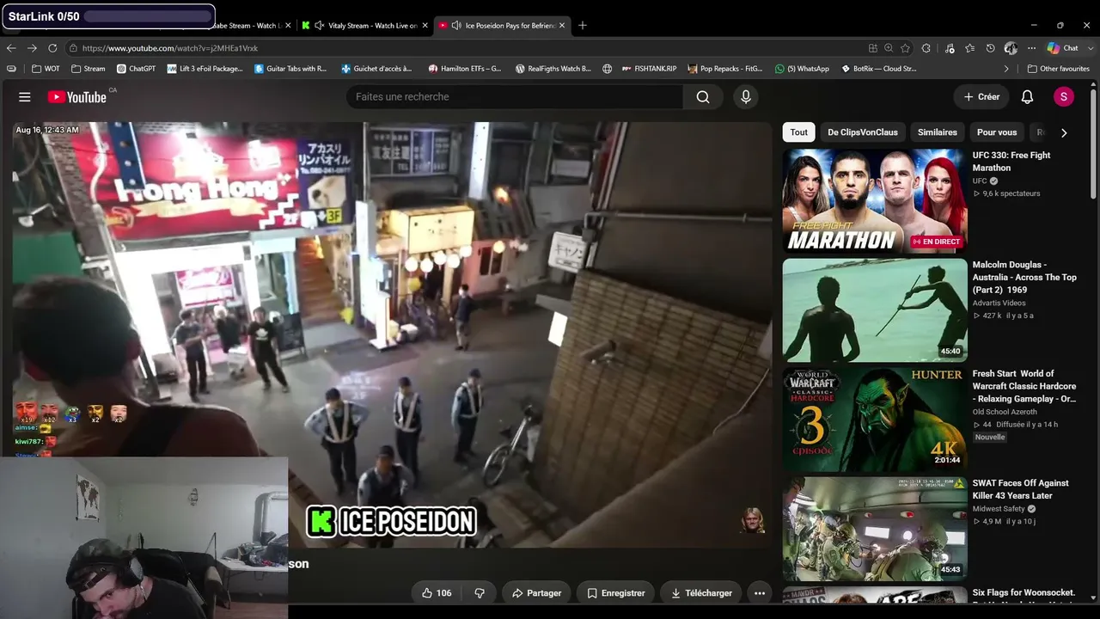Open the Edge favourites list icon

969,48
